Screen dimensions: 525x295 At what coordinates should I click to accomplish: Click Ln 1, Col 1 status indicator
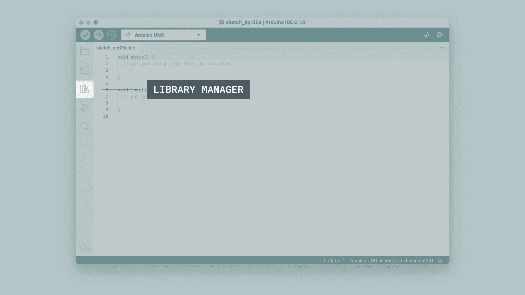point(334,261)
